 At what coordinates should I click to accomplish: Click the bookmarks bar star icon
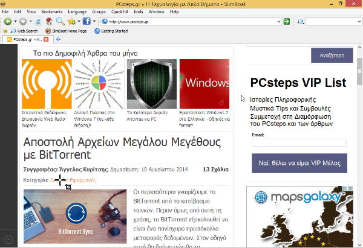coord(5,31)
